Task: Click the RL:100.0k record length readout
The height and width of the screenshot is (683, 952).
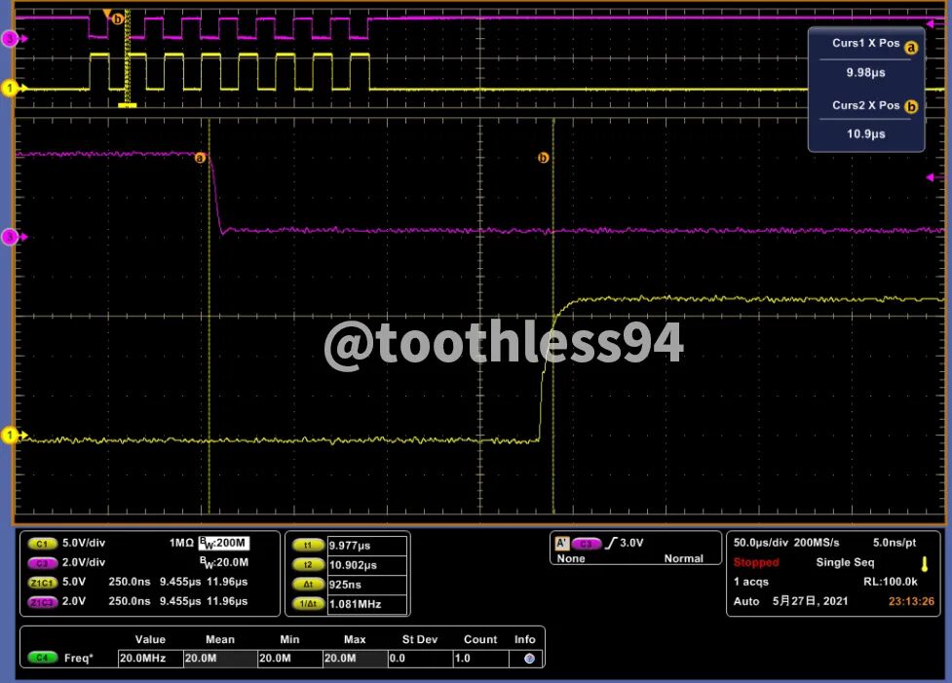Action: click(x=890, y=582)
